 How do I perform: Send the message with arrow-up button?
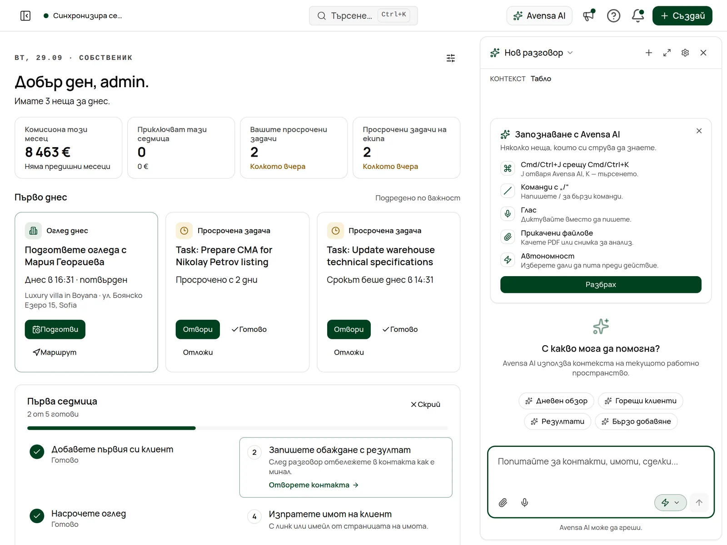(699, 502)
